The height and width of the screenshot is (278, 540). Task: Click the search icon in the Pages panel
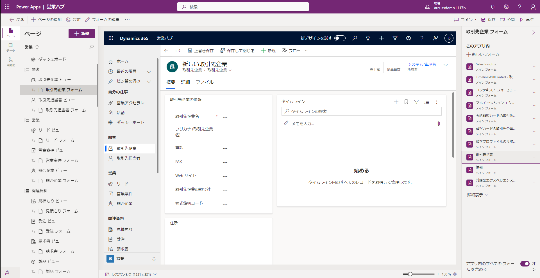91,47
